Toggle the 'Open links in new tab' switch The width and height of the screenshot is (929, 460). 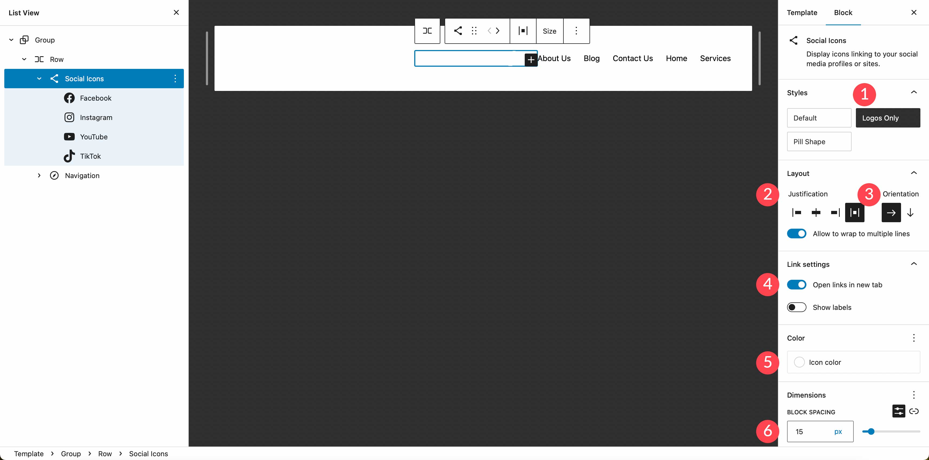(797, 285)
